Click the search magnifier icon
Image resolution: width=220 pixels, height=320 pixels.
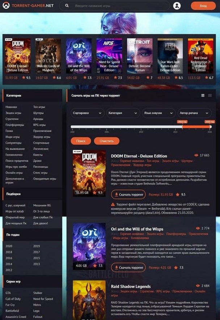67,6
